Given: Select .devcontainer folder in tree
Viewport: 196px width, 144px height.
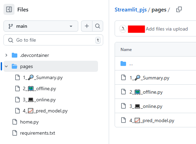Looking at the screenshot, I should click(35, 55).
